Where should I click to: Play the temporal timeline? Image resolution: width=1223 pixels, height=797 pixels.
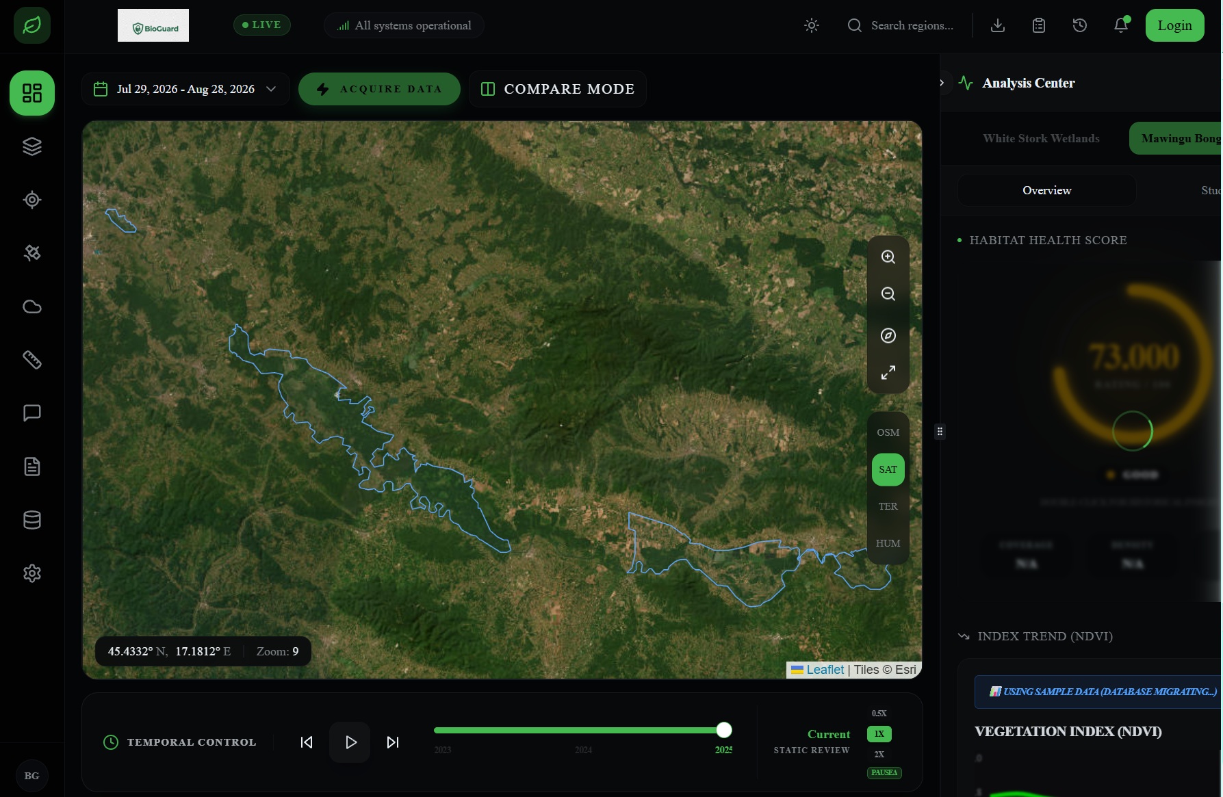pyautogui.click(x=350, y=742)
